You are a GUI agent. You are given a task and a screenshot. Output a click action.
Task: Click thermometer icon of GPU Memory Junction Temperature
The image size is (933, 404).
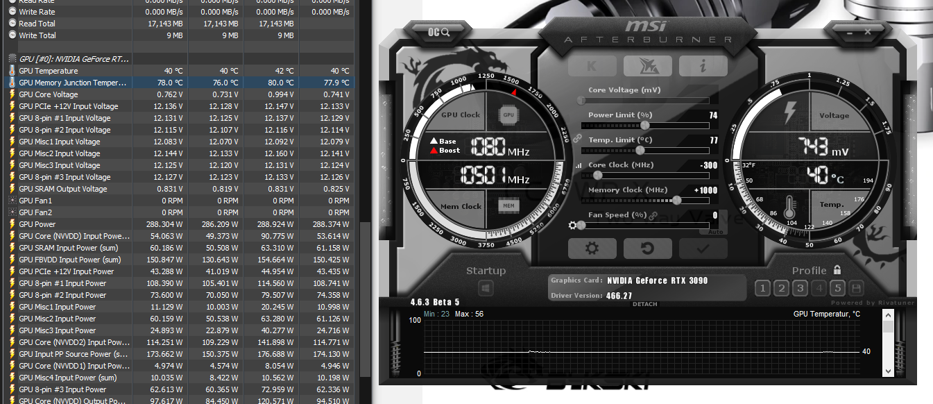[x=12, y=83]
